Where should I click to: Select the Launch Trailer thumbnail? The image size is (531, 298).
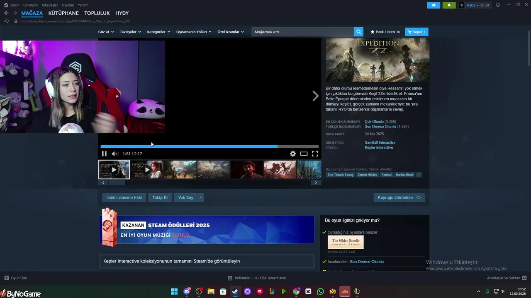(114, 169)
